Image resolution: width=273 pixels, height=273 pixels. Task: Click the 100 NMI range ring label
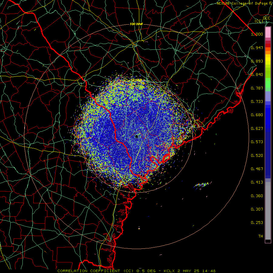pyautogui.click(x=136, y=24)
